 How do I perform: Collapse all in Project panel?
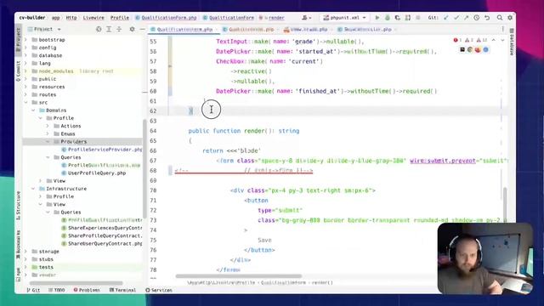tap(119, 30)
